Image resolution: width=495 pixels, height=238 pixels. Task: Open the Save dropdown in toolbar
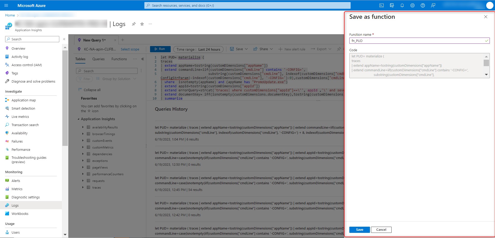tap(239, 49)
